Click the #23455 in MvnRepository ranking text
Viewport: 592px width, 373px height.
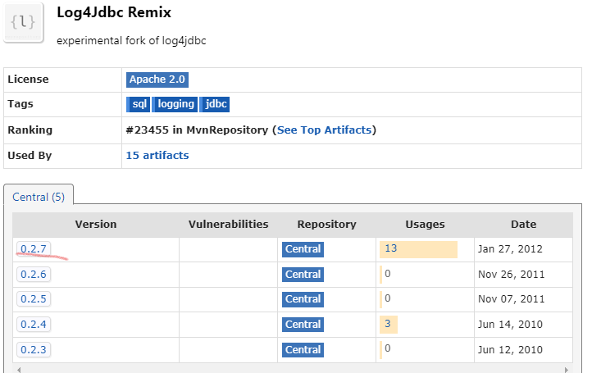[x=197, y=130]
